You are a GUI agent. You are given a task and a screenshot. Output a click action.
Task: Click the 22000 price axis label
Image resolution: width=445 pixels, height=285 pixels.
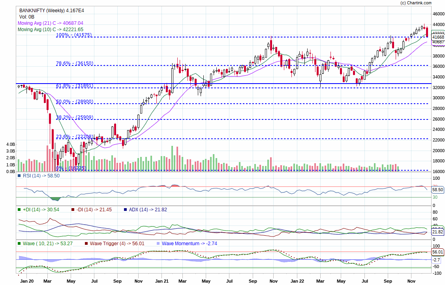(x=438, y=140)
